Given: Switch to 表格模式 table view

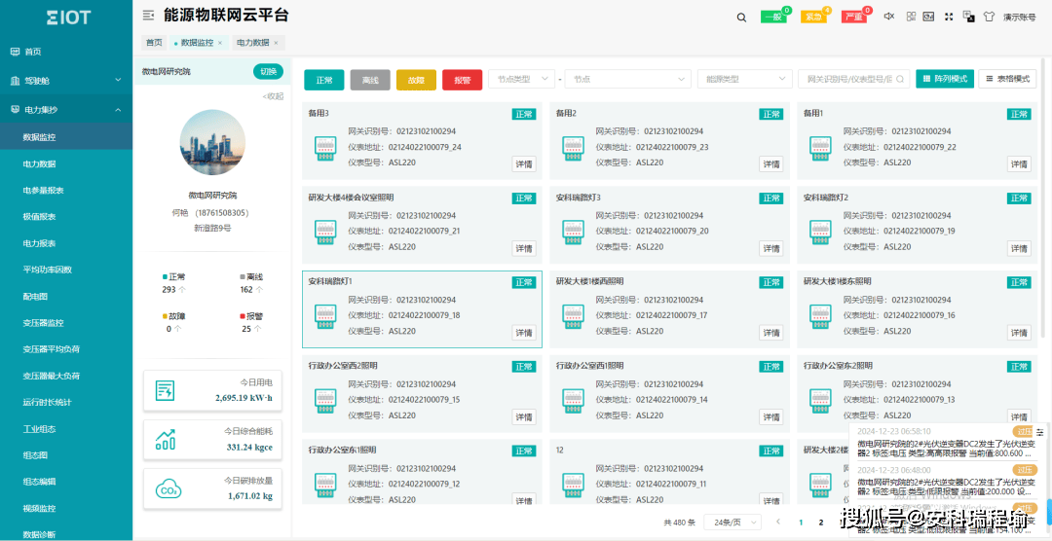Looking at the screenshot, I should [x=1007, y=79].
